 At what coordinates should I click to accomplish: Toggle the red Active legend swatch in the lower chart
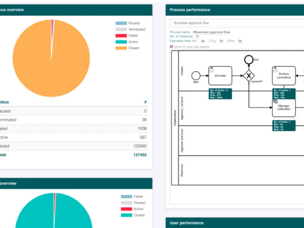(126, 209)
